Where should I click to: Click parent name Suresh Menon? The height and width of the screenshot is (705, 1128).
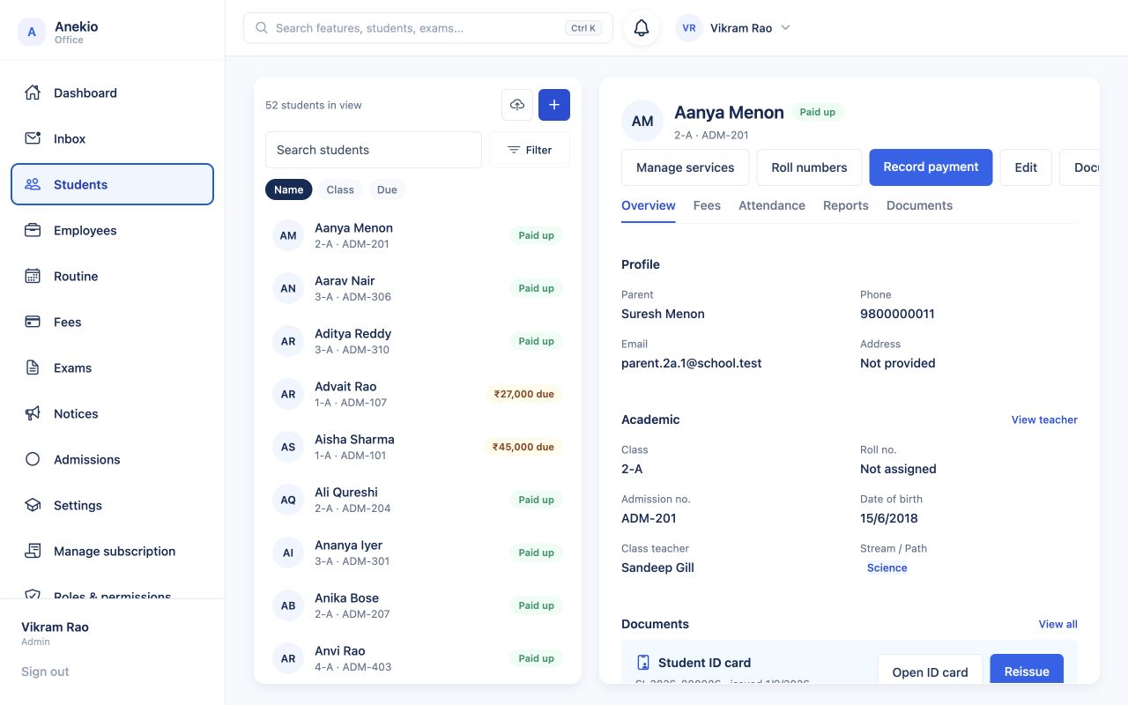tap(663, 314)
